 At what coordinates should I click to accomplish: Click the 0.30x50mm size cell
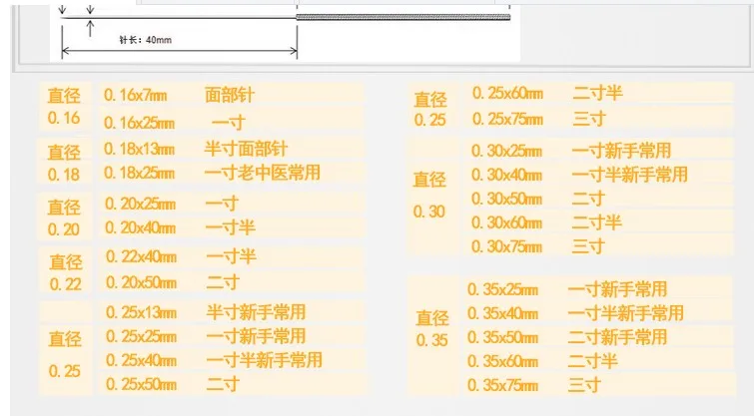506,199
